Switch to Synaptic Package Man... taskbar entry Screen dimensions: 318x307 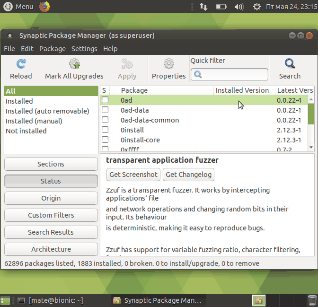159,300
